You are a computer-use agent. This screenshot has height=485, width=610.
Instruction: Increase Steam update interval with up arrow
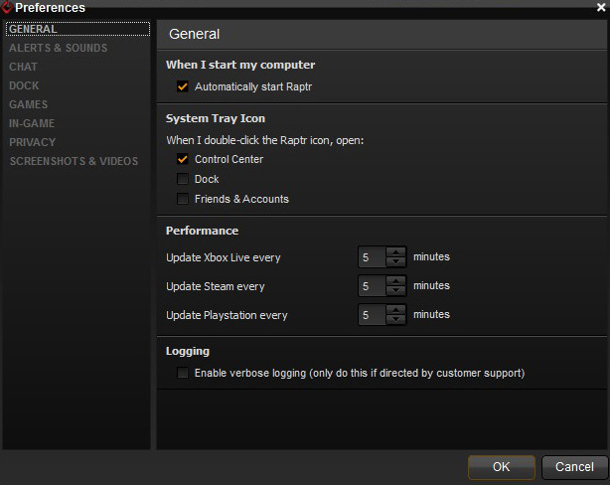pos(396,281)
